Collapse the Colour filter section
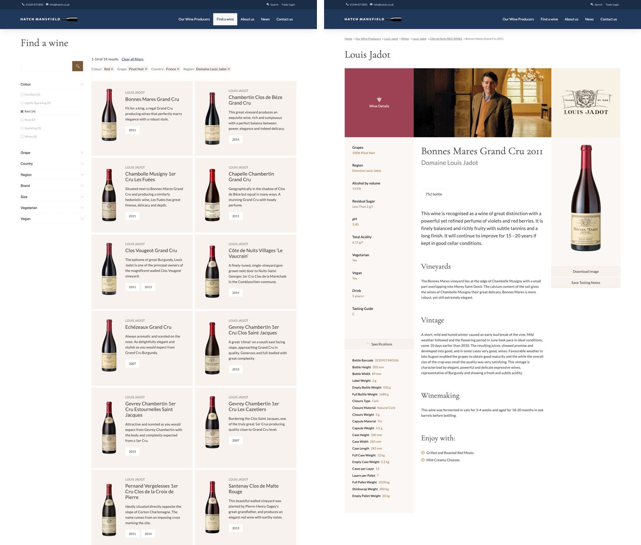Screen dimensions: 641x545 [52, 84]
